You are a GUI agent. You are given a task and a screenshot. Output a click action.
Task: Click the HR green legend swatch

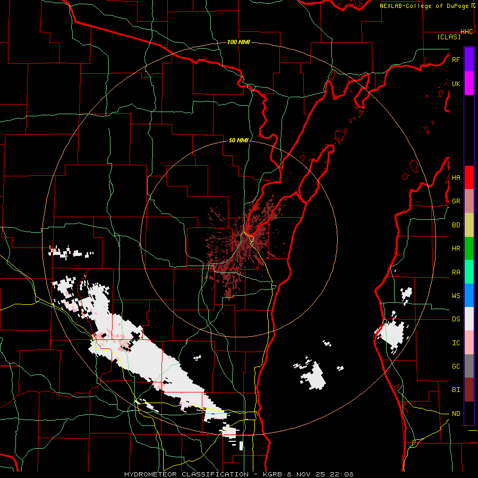(x=469, y=248)
